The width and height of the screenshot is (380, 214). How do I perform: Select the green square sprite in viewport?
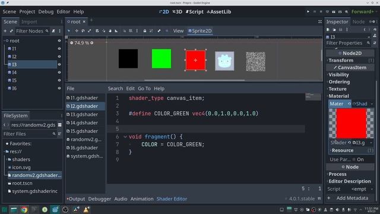[x=161, y=59]
